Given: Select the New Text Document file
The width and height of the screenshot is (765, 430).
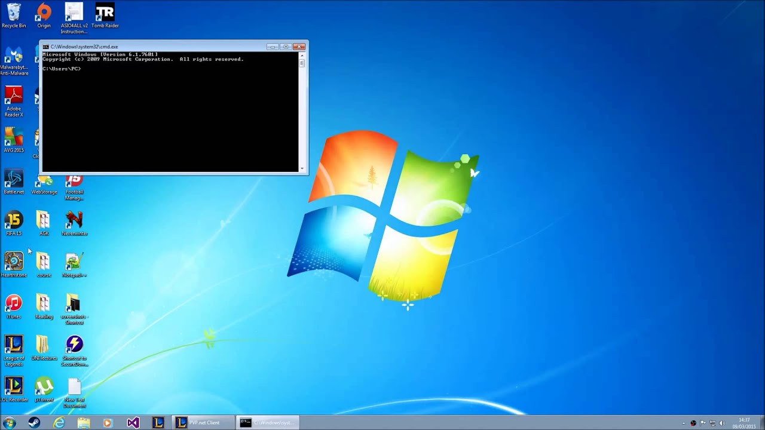Looking at the screenshot, I should point(74,393).
